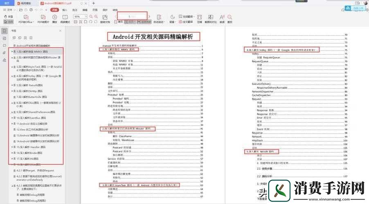Open the 阅读模式 reading mode icon

(x=65, y=18)
